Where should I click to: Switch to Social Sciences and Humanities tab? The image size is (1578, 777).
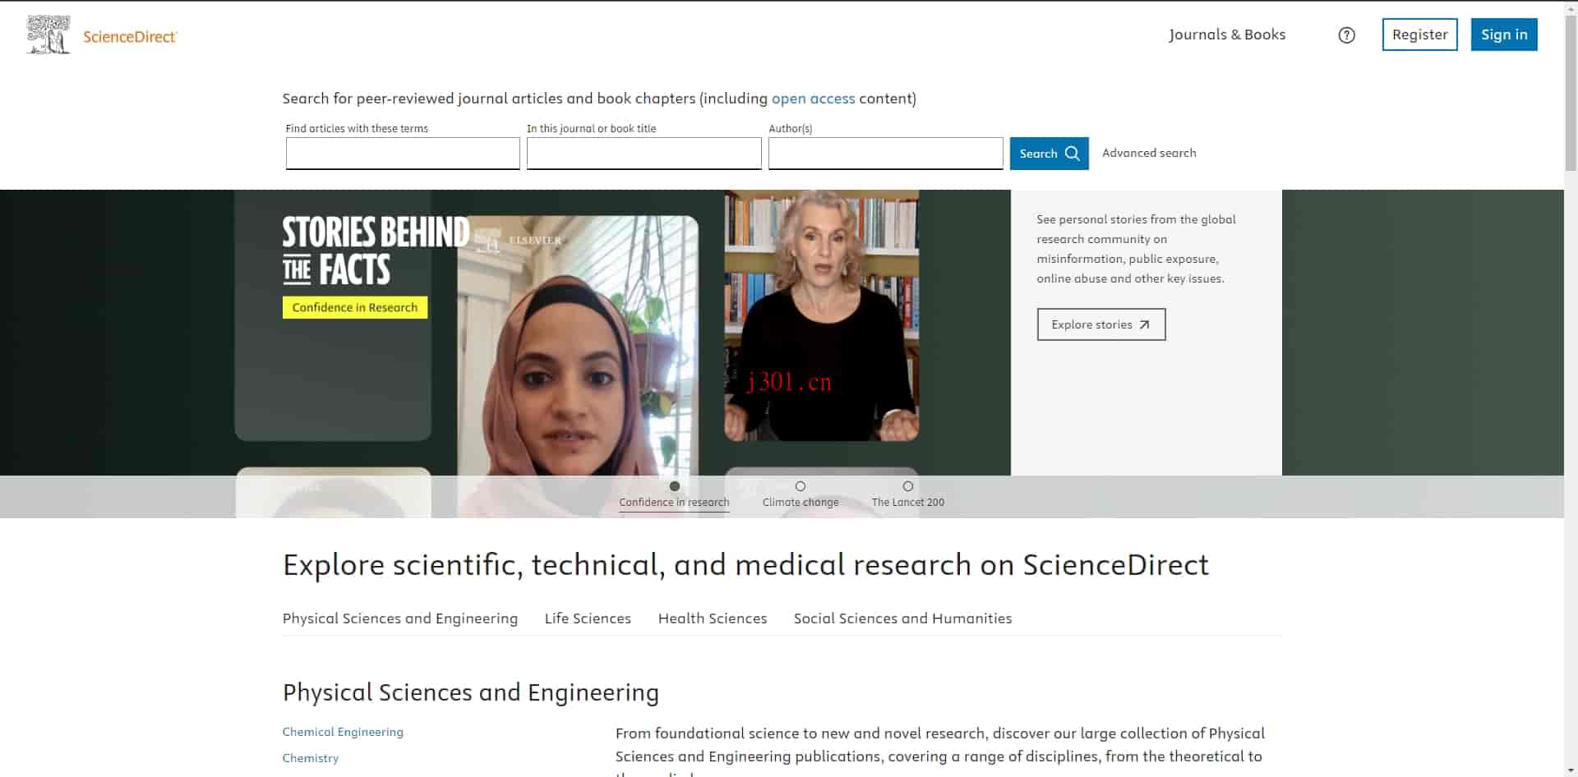pyautogui.click(x=902, y=618)
